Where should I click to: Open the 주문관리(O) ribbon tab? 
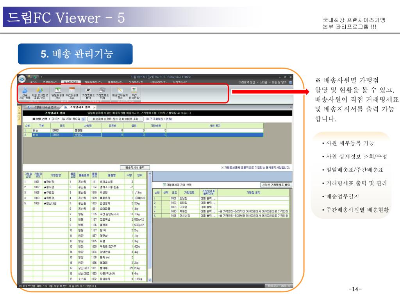[50, 82]
